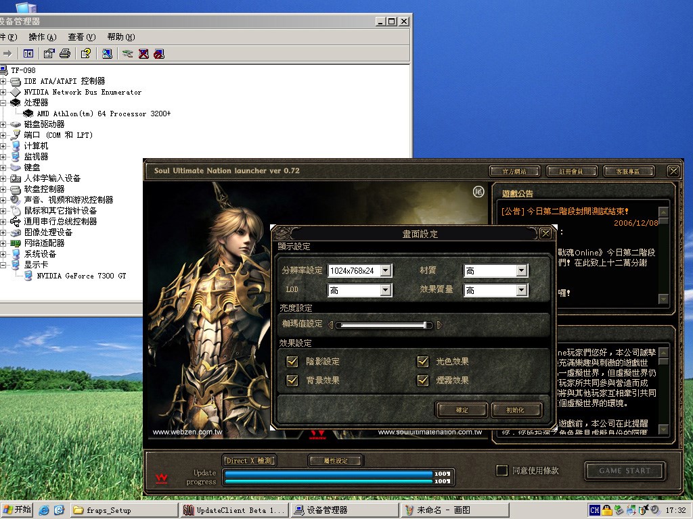Select the AMD Athlon 64 processor icon
The width and height of the screenshot is (693, 519).
28,114
